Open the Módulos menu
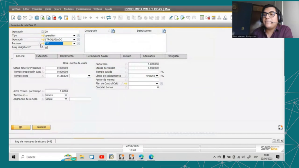Viewport: 299px width, 168px height. click(x=69, y=9)
